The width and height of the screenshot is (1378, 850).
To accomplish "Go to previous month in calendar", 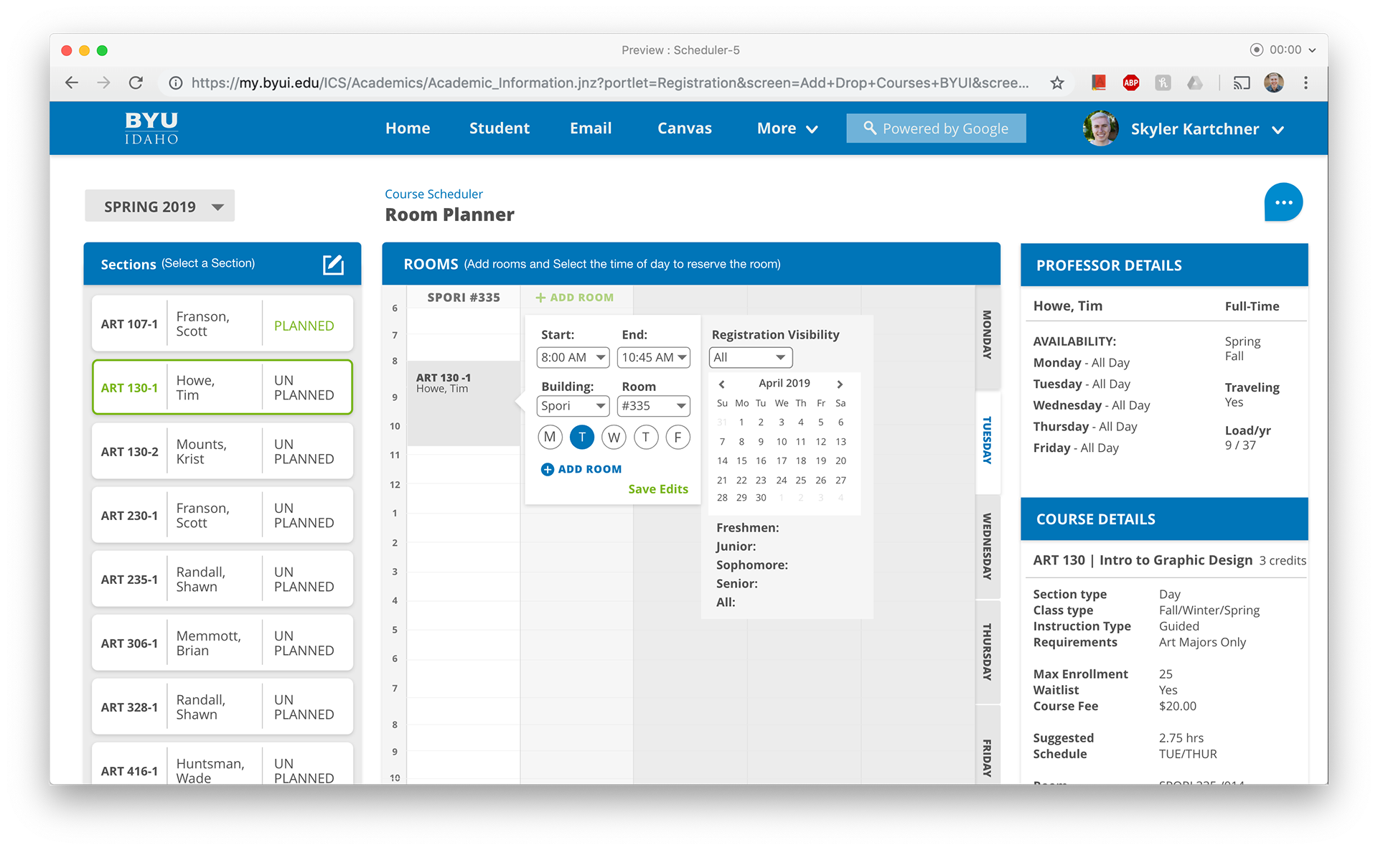I will [x=722, y=384].
